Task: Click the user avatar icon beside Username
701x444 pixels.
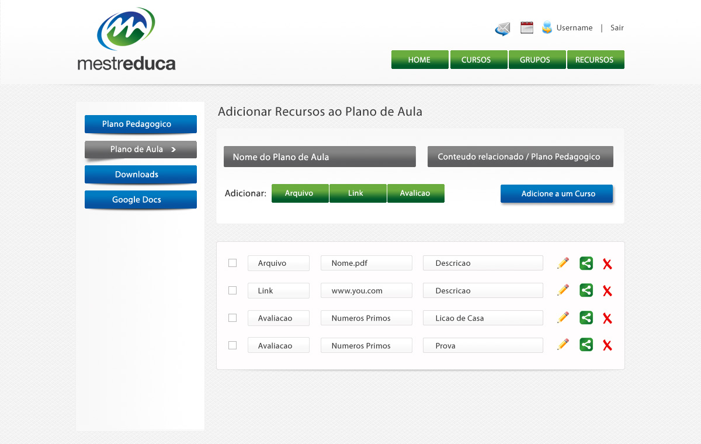Action: coord(547,27)
